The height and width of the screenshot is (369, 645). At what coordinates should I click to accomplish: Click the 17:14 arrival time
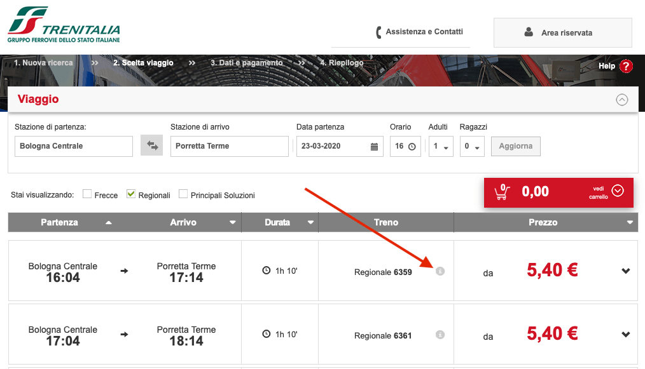click(x=186, y=278)
